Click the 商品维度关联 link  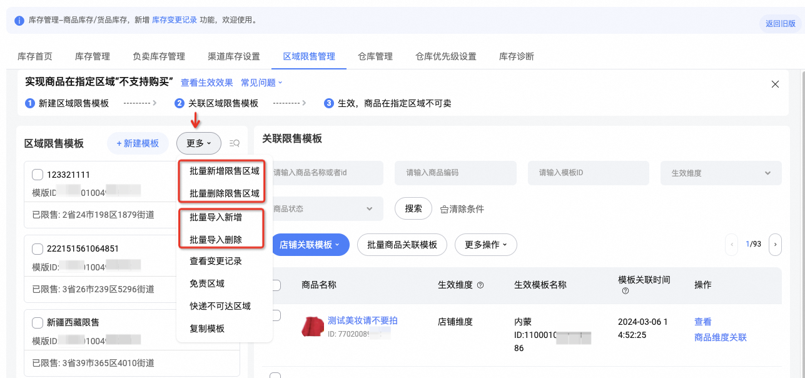tap(721, 337)
